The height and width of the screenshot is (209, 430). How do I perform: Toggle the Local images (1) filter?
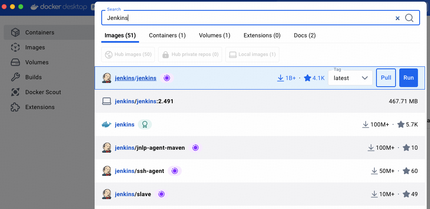[x=252, y=54]
